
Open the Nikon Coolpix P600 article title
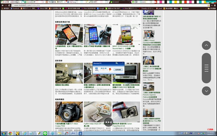[x=66, y=125]
